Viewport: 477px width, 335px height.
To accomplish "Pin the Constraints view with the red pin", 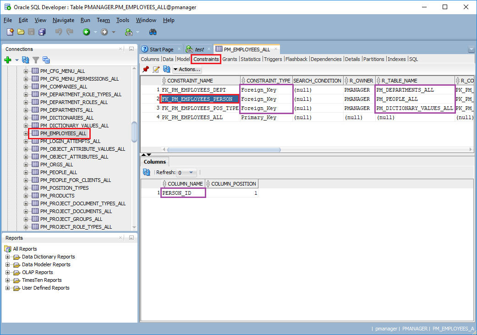I will (x=146, y=69).
